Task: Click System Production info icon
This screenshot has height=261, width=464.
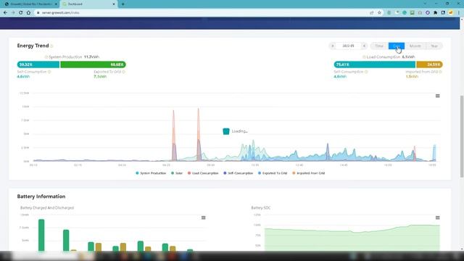Action: click(x=46, y=57)
